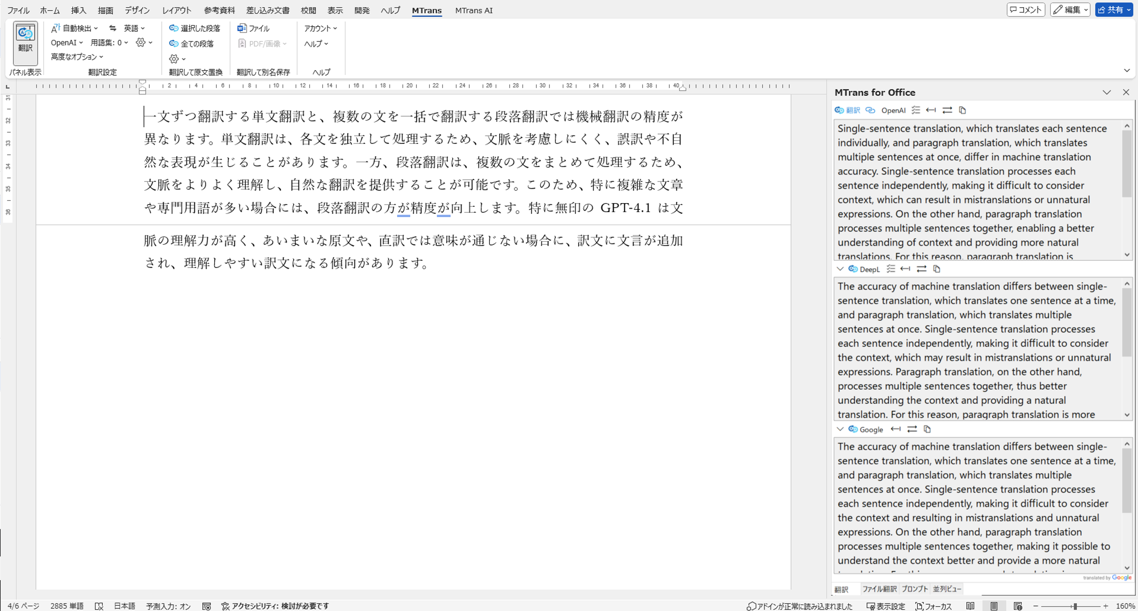Copy the DeepL translation result
1138x611 pixels.
(937, 268)
